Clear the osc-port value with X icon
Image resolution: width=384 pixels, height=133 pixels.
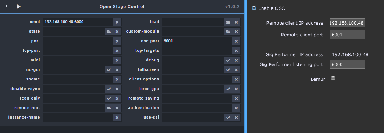[237, 41]
